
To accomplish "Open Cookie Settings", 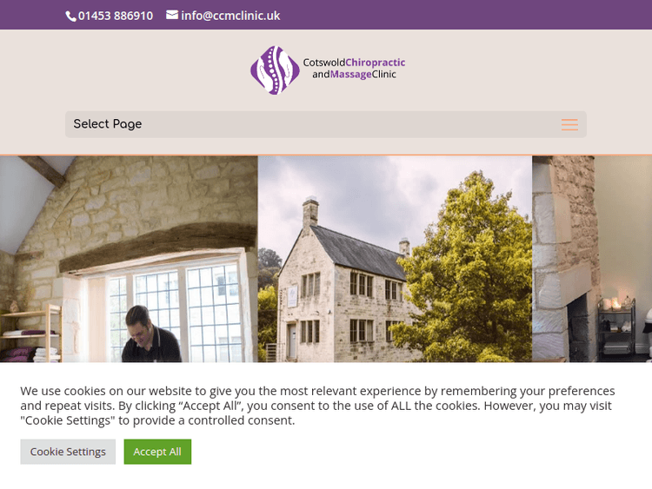I will click(68, 452).
